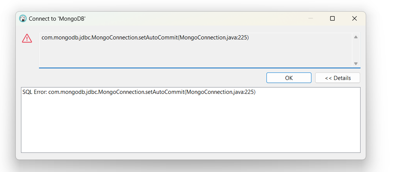Collapse the error details with '<< Details'
The image size is (404, 172).
[x=337, y=78]
